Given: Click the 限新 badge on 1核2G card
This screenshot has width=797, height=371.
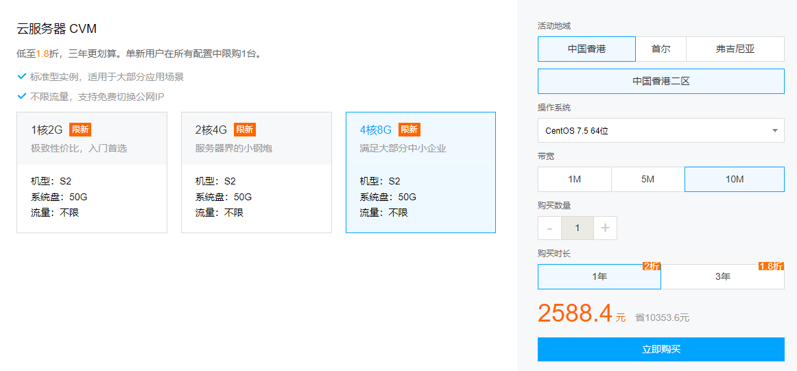Looking at the screenshot, I should [80, 130].
